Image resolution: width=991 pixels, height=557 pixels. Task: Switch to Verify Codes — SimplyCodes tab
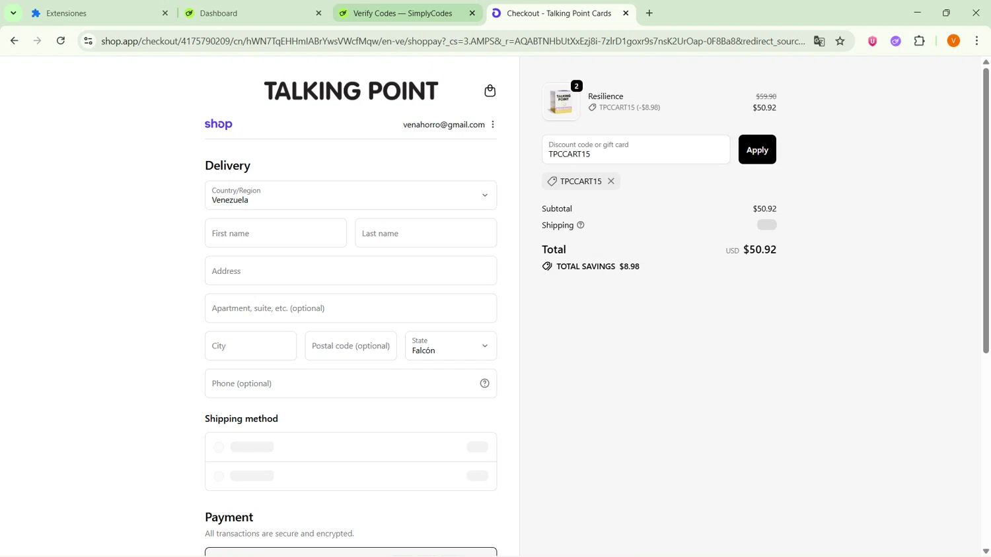pos(407,13)
